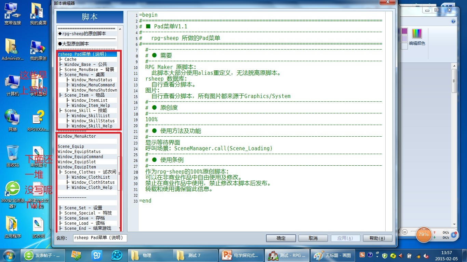This screenshot has width=467, height=262.
Task: Select Scene_MenuBase - 背景 script
Action: pyautogui.click(x=87, y=69)
